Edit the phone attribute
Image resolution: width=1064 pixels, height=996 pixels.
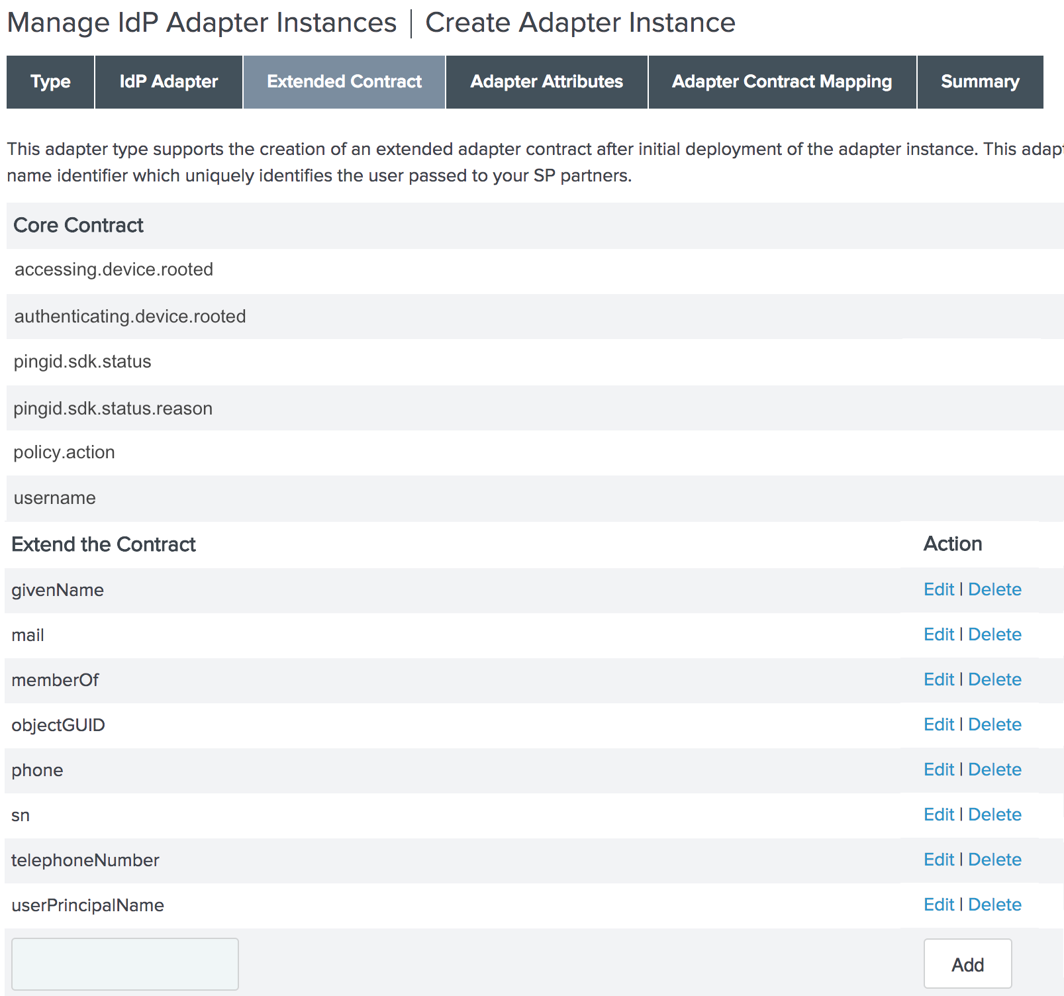point(939,770)
